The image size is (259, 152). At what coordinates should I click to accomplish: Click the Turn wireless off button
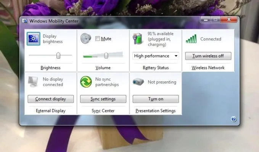[208, 56]
